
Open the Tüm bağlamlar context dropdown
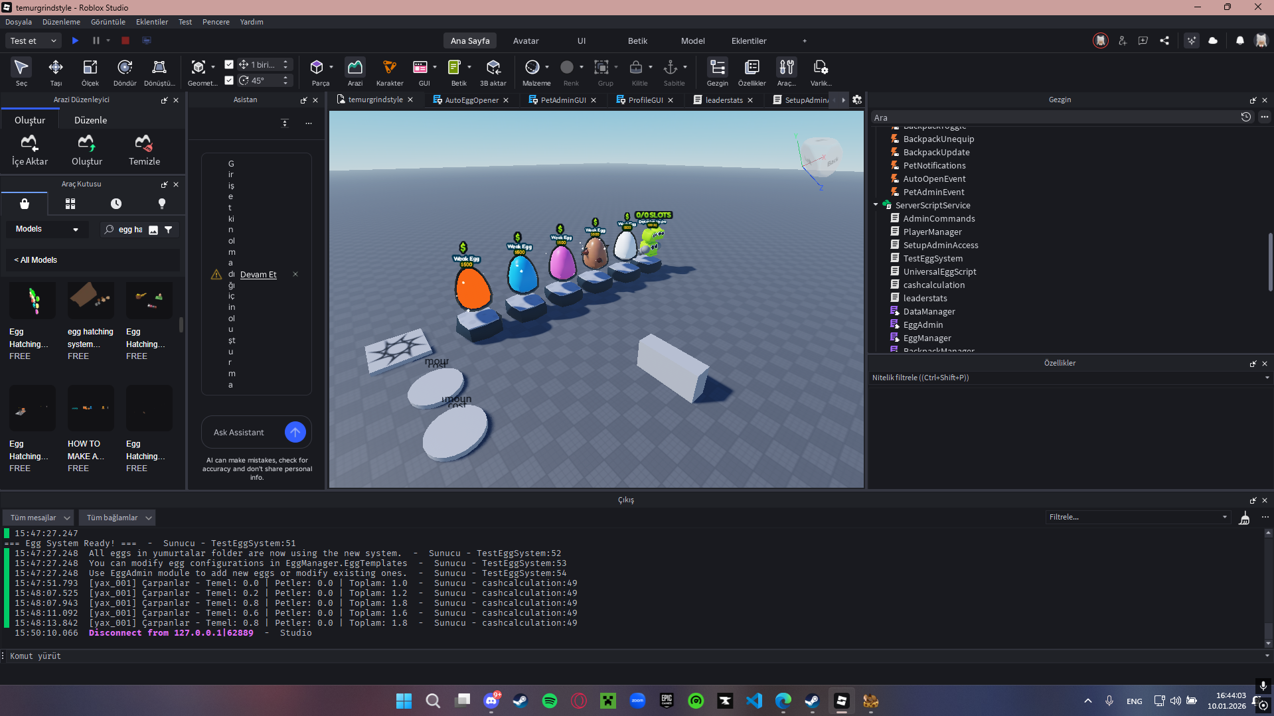click(118, 518)
